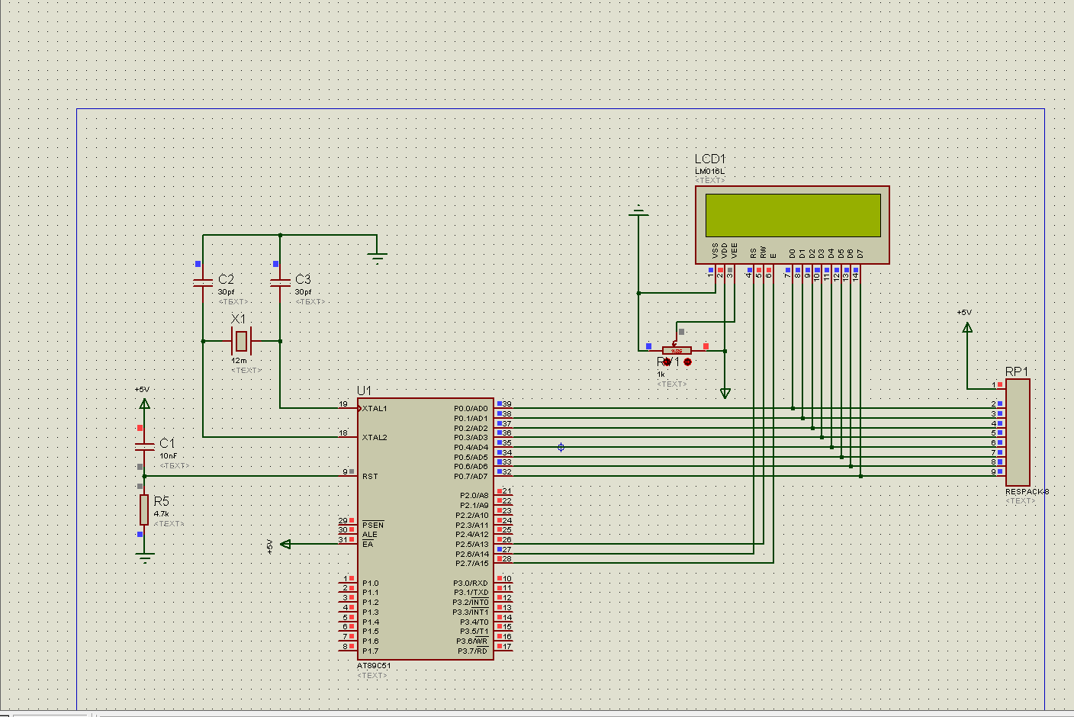1074x717 pixels.
Task: Click the C3 reference label
Action: (303, 279)
